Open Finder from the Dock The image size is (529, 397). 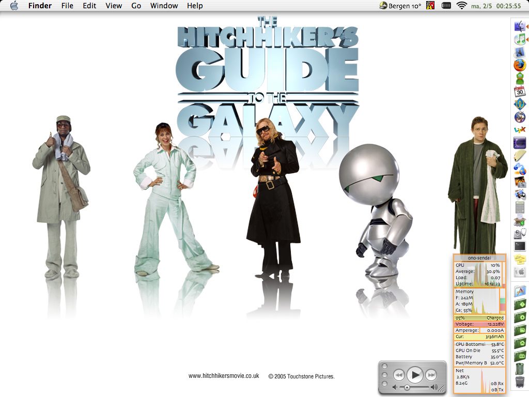click(x=520, y=26)
